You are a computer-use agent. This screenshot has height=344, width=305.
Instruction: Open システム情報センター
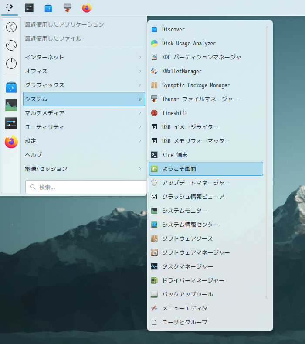tap(206, 225)
